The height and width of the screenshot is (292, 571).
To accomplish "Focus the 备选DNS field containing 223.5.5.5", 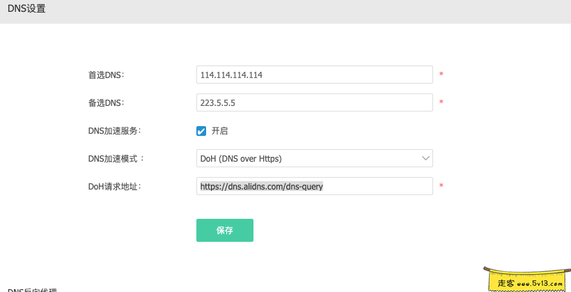I will (x=315, y=102).
